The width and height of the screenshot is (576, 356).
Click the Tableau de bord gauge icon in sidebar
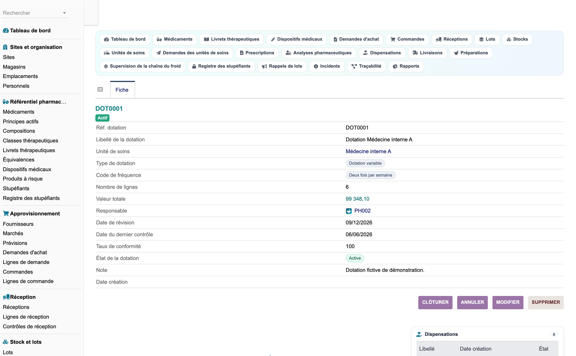tap(6, 30)
